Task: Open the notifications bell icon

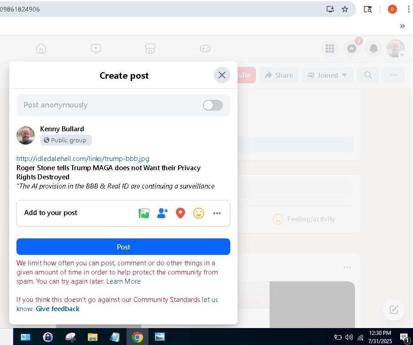Action: click(374, 49)
